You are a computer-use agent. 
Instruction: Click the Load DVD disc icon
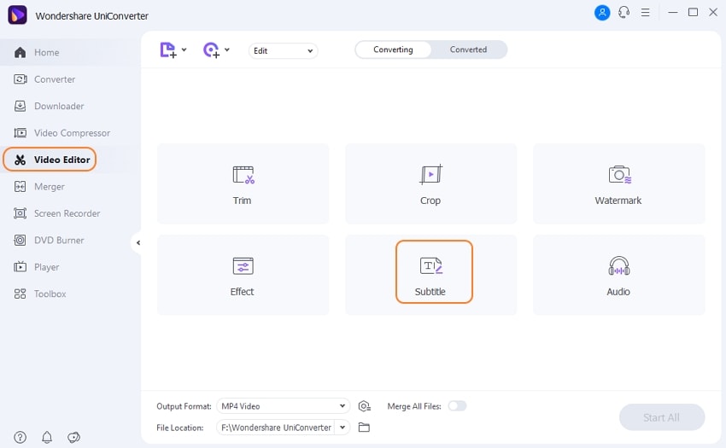click(212, 50)
